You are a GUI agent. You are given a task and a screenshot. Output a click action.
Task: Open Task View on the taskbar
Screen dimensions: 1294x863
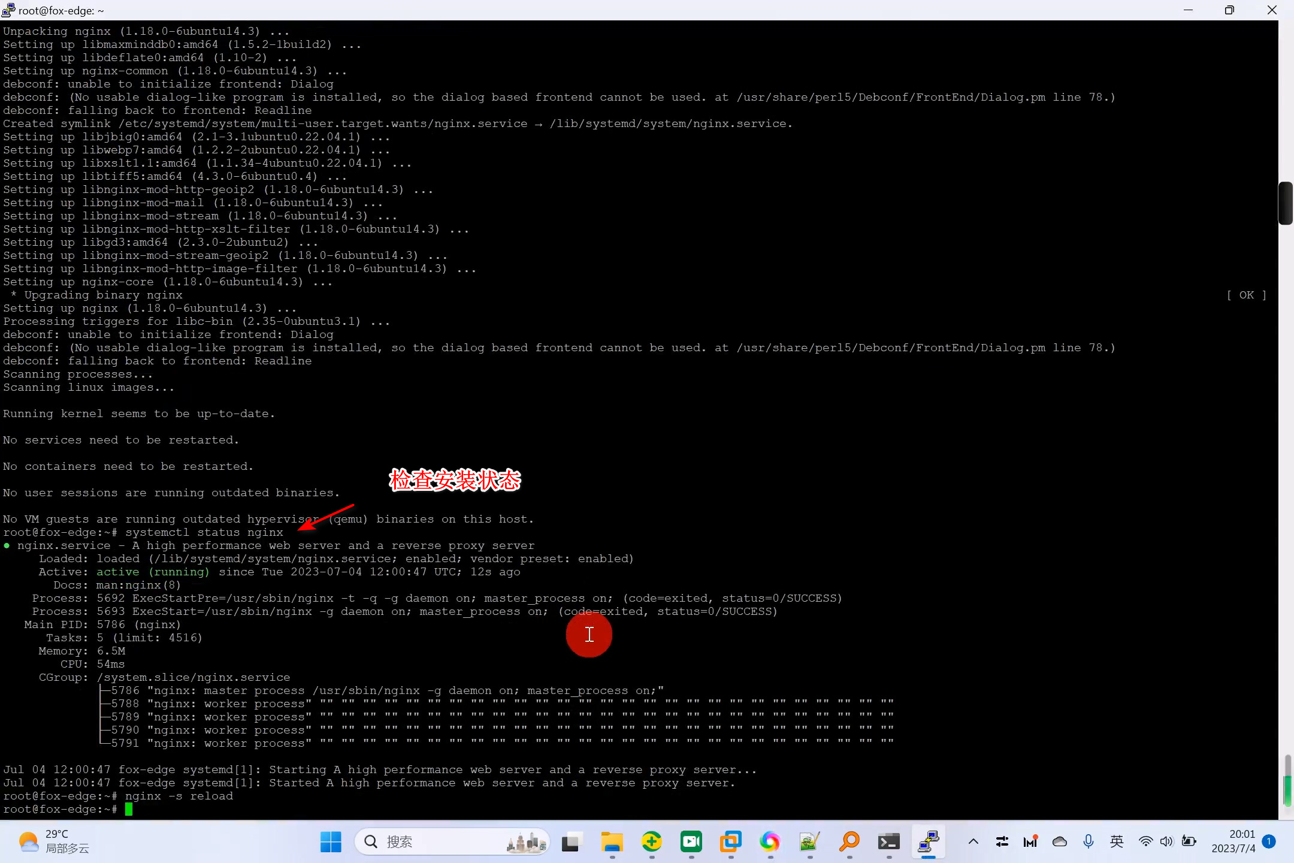coord(573,842)
